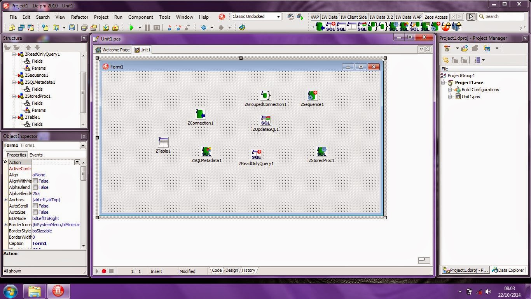Click the View Unit icon in toolbar
Screen dimensions: 531x299
12,28
